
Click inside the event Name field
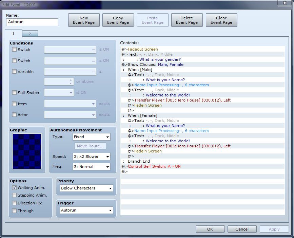32,22
